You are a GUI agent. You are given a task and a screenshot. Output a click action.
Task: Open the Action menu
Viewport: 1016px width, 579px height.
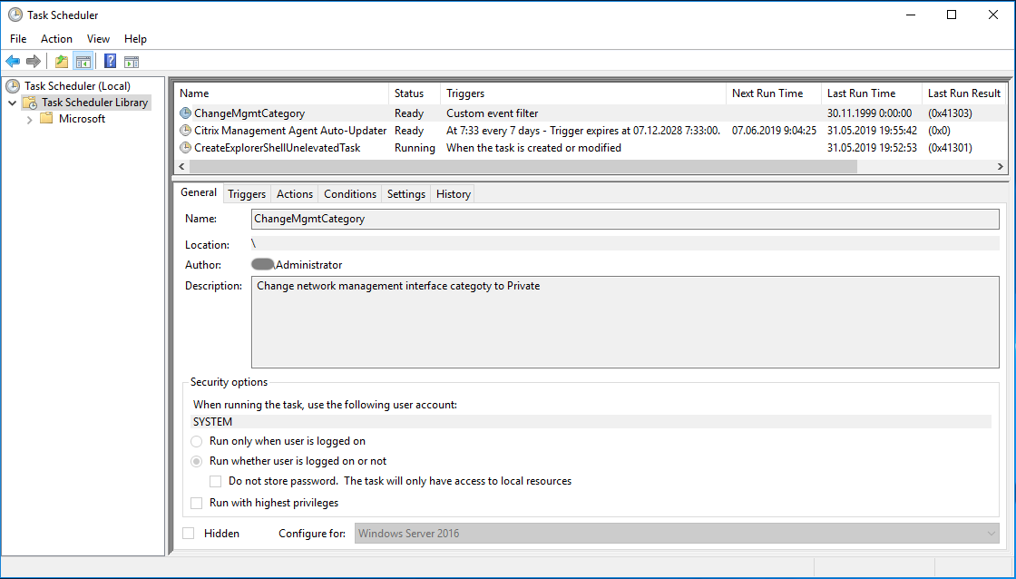[x=56, y=39]
